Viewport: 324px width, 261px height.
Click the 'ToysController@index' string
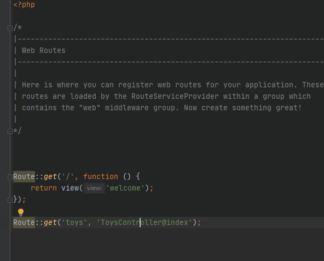coord(144,223)
